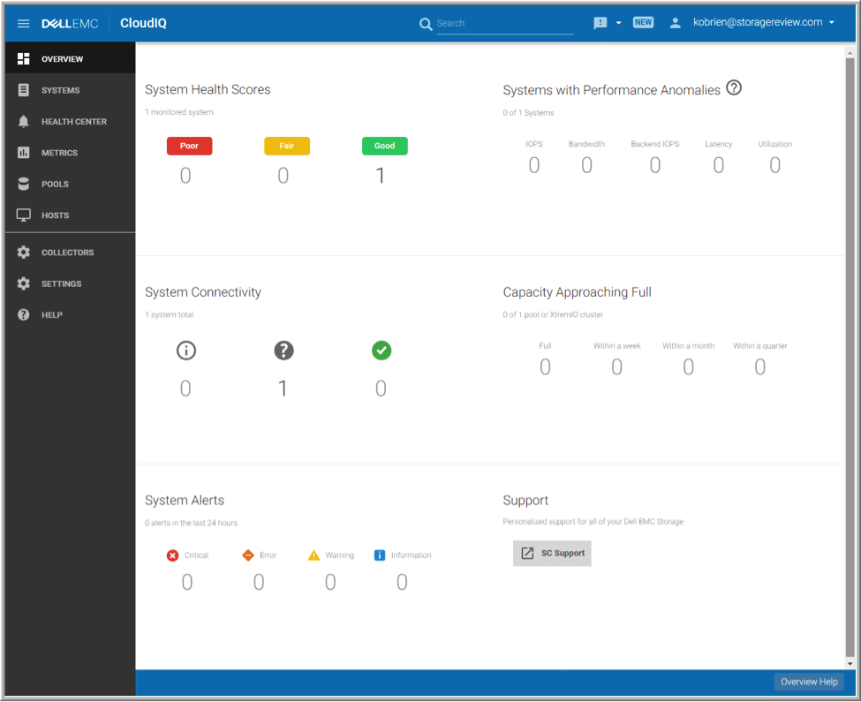861x702 pixels.
Task: Click the NEW badge icon
Action: pos(643,22)
